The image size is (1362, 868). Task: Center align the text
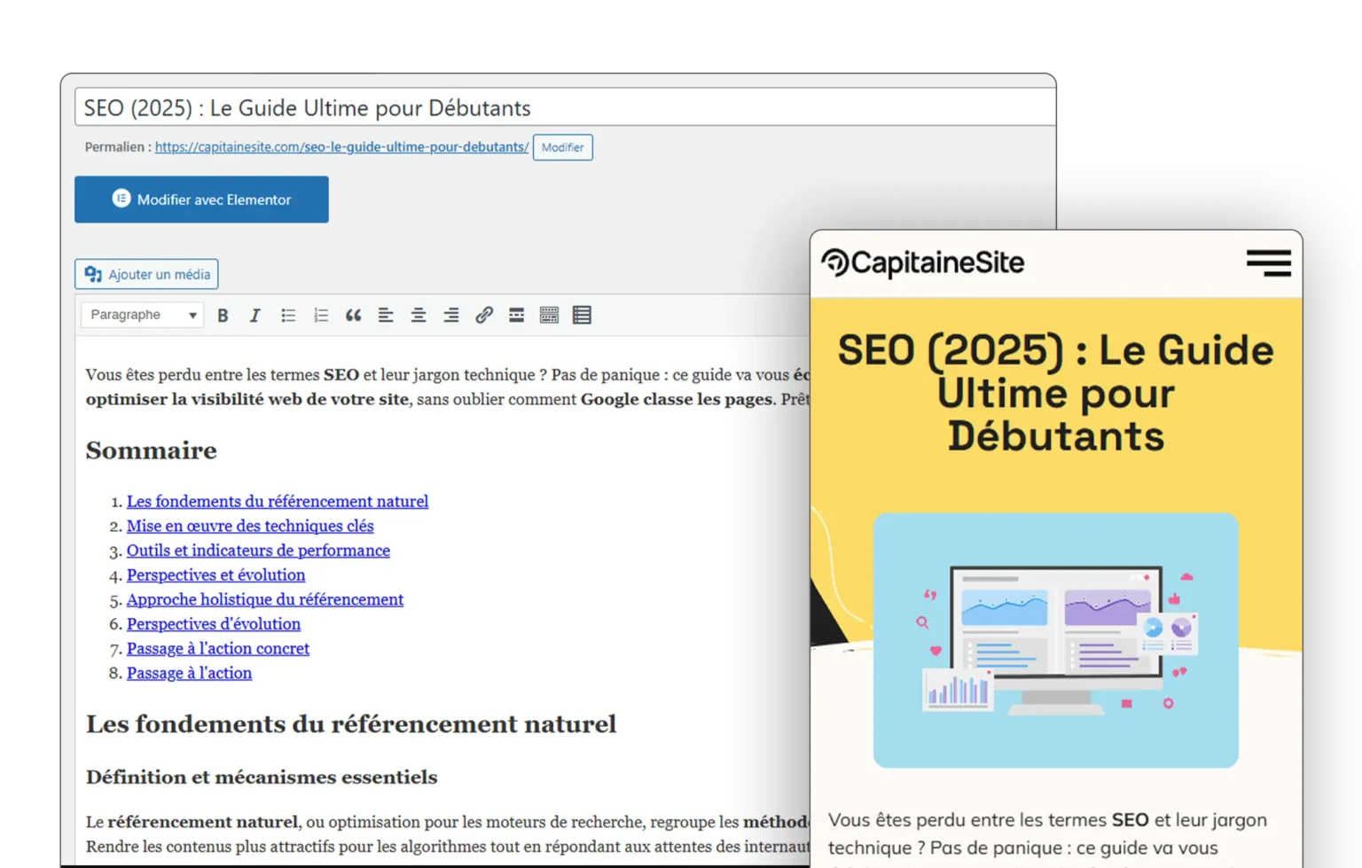[x=419, y=316]
